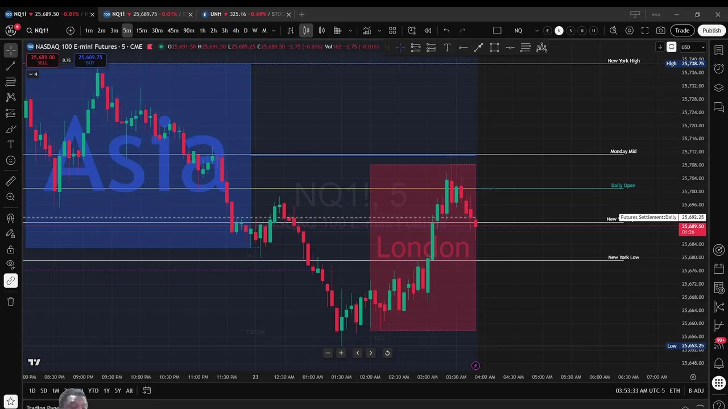Image resolution: width=728 pixels, height=409 pixels.
Task: Select the rectangle favorite drawing tool
Action: [494, 48]
